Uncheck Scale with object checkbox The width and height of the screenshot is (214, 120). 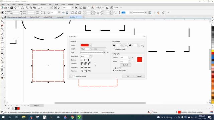point(114,70)
